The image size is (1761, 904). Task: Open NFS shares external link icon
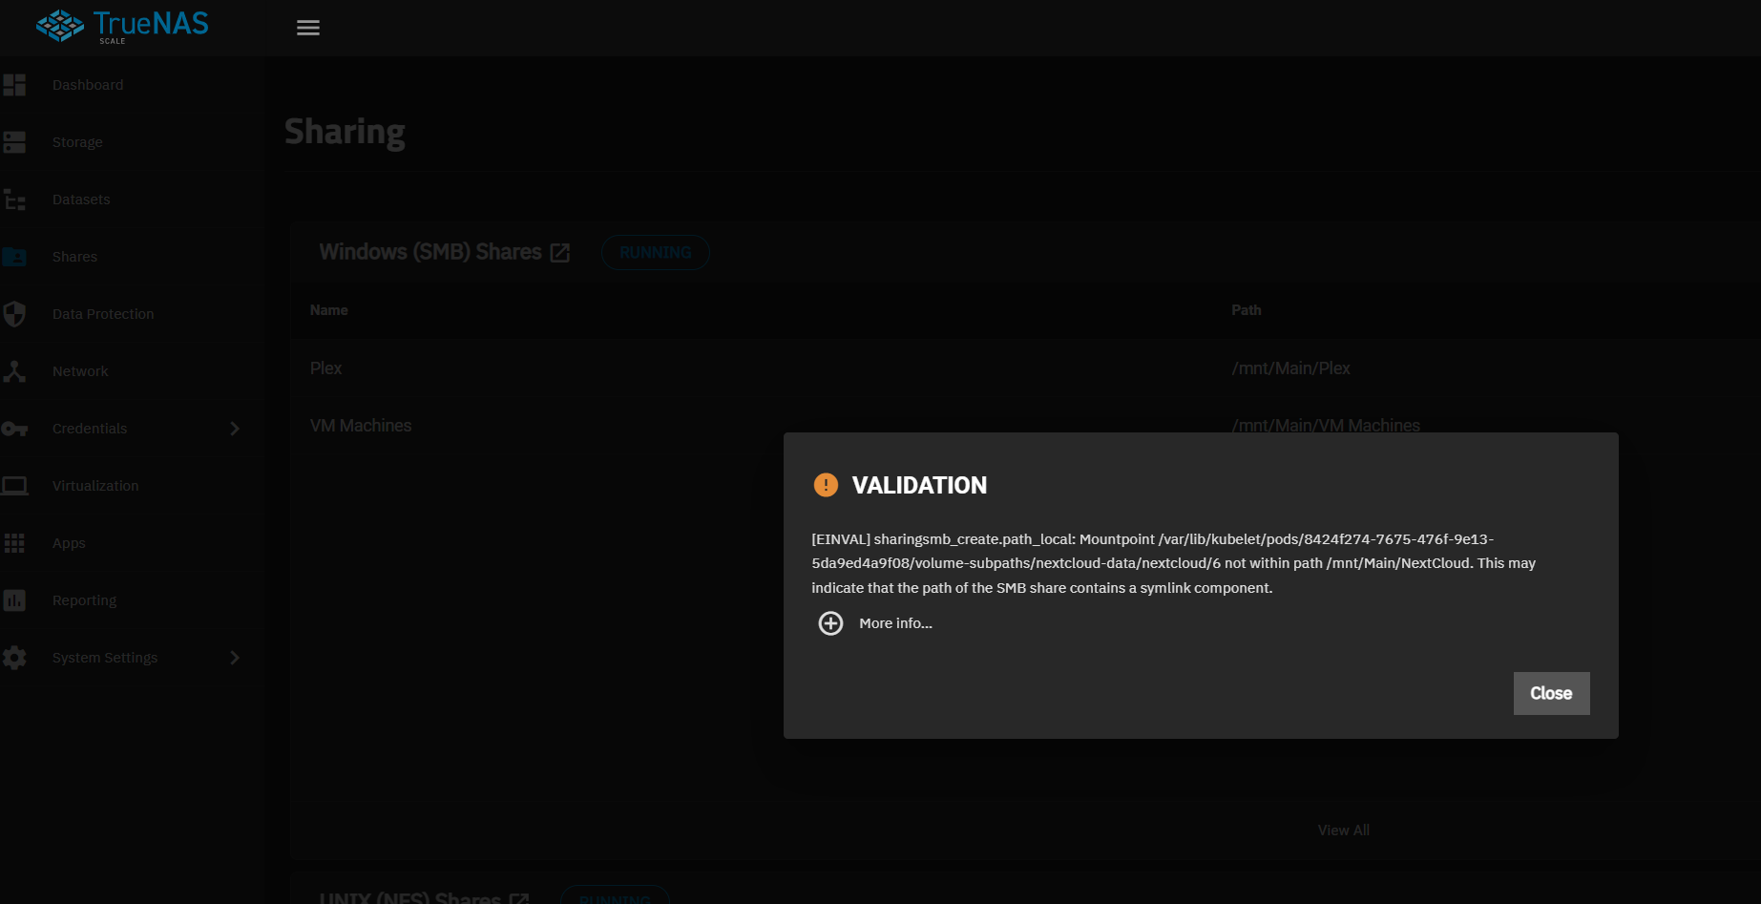click(519, 900)
